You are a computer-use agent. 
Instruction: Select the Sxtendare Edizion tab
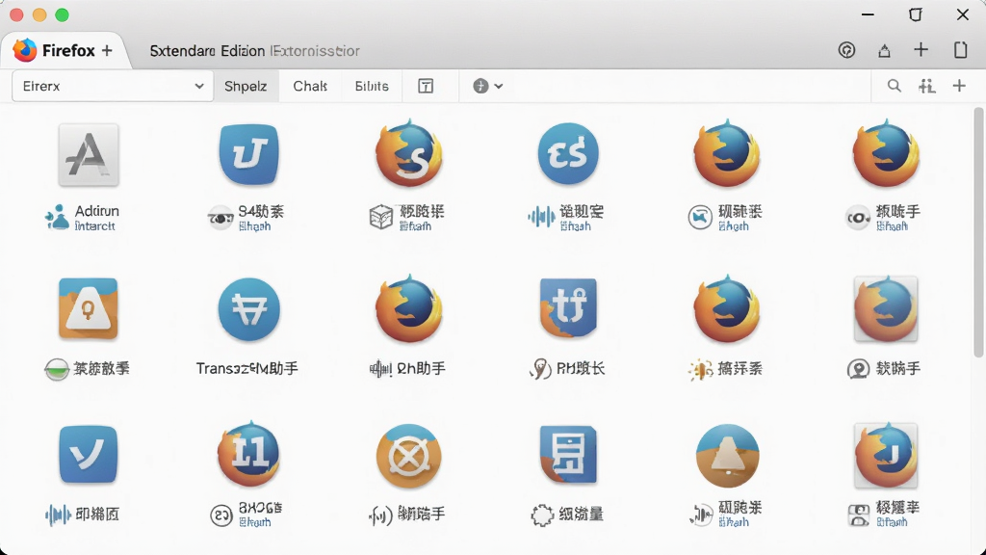[x=254, y=51]
